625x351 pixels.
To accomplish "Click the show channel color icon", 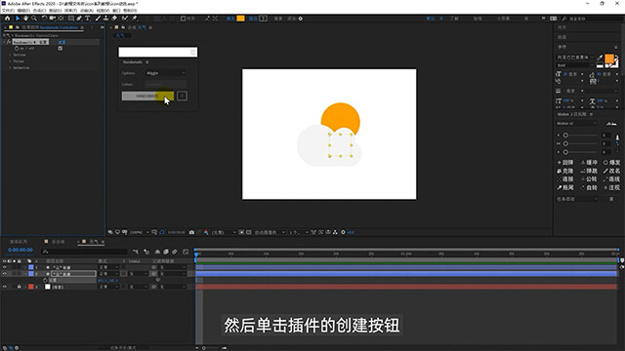I will 206,232.
